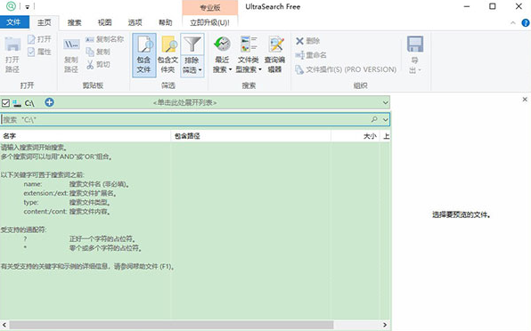Toggle the 包含文件夹 (include folders) filter
Screen dimensions: 531x331
tap(168, 55)
